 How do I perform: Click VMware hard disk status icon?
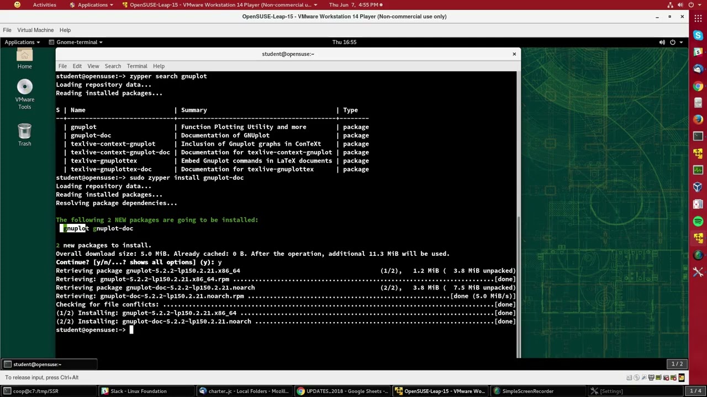point(629,378)
